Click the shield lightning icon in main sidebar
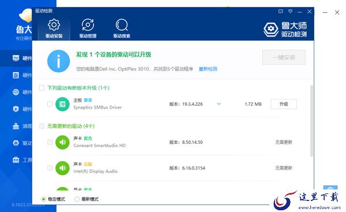Screen dimensions: 346x212 click(x=16, y=109)
